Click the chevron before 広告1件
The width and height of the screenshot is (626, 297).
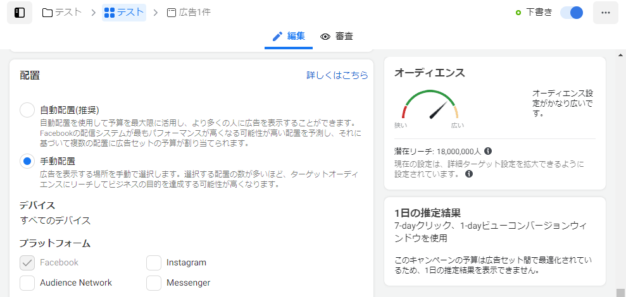(x=156, y=13)
